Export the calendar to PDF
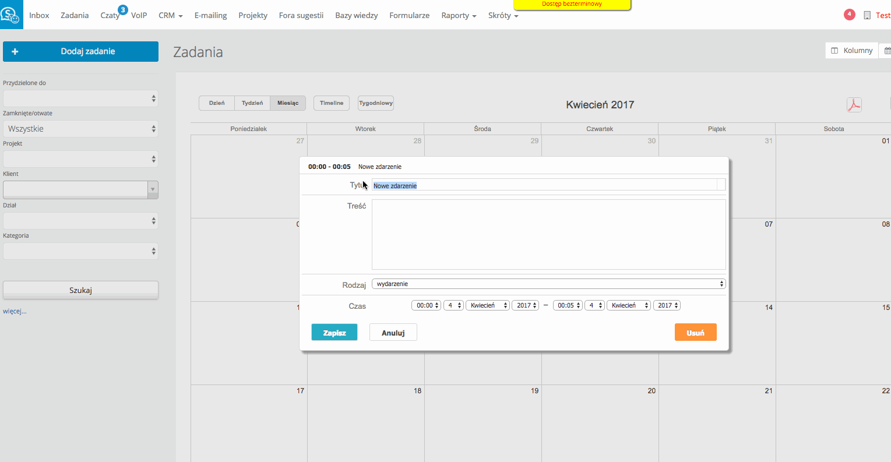The width and height of the screenshot is (891, 462). tap(854, 105)
